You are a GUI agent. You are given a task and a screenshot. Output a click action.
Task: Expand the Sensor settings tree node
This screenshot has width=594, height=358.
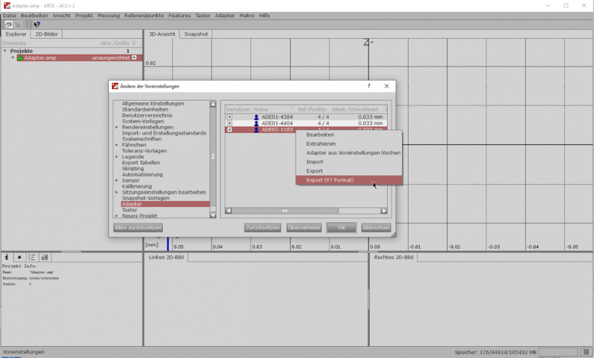[x=117, y=180]
